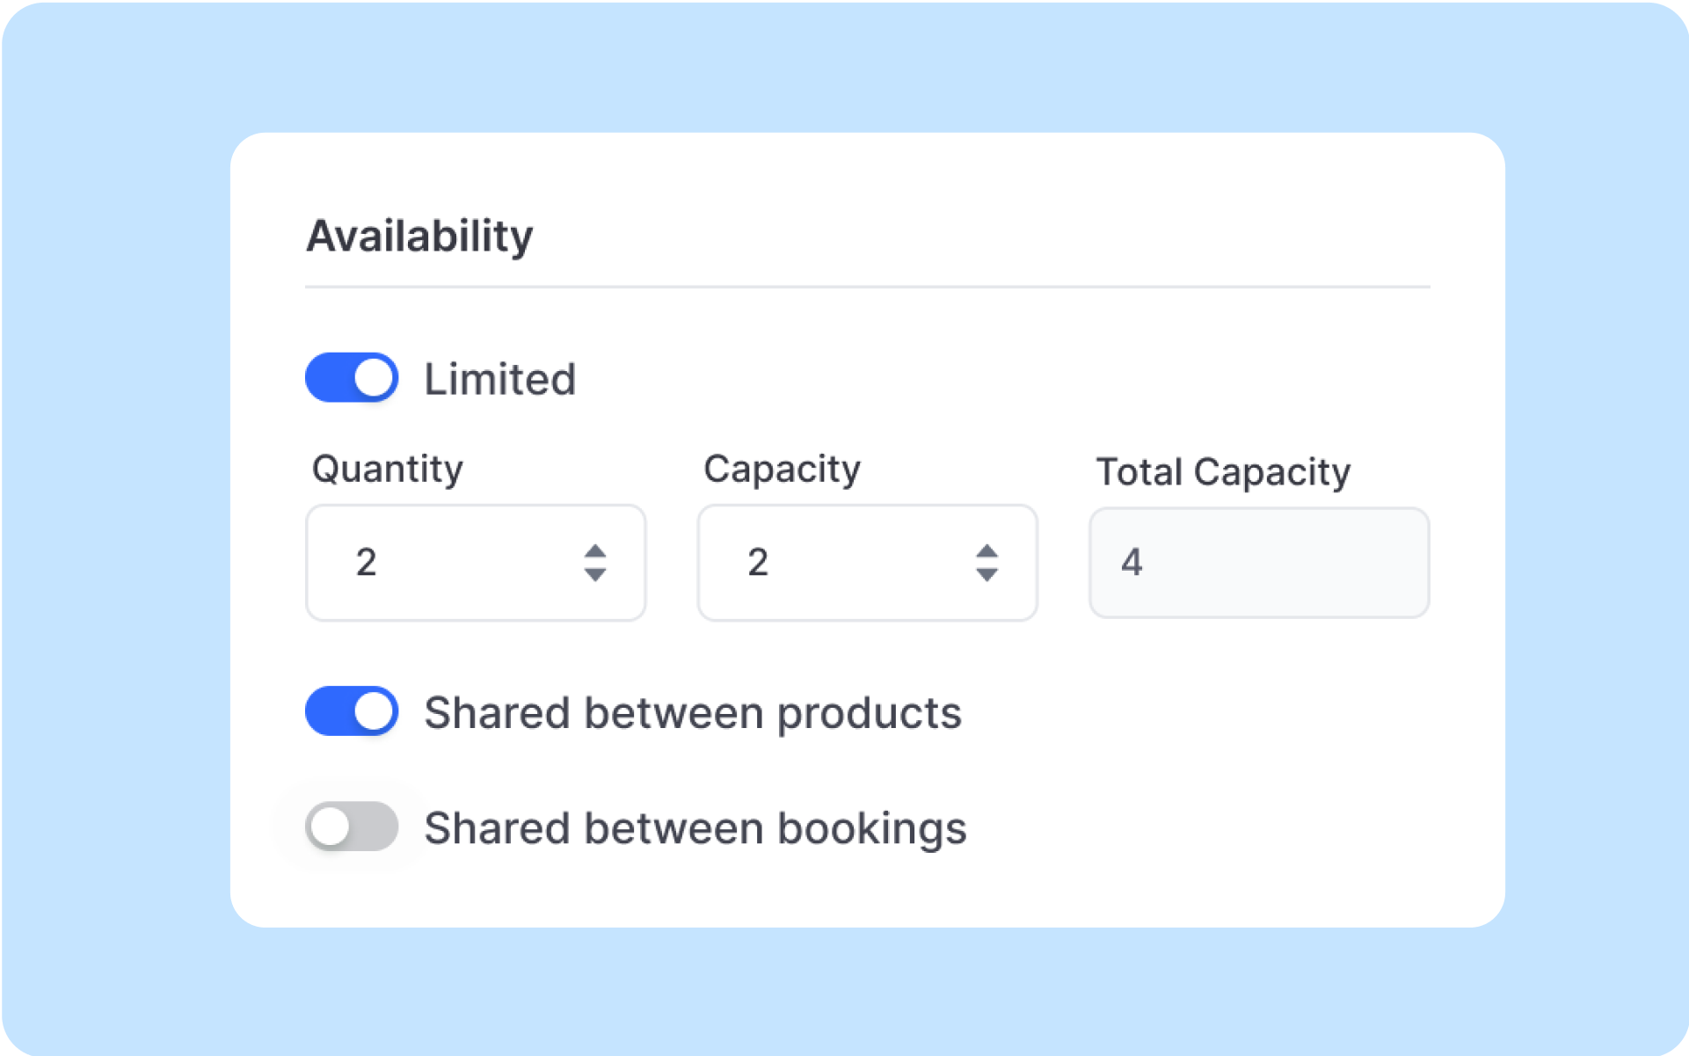Click the Total Capacity field showing 4
1689x1056 pixels.
point(1257,563)
